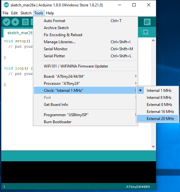Expand the Processor "ATtiny24" submenu
The width and height of the screenshot is (180, 192).
coord(85,84)
